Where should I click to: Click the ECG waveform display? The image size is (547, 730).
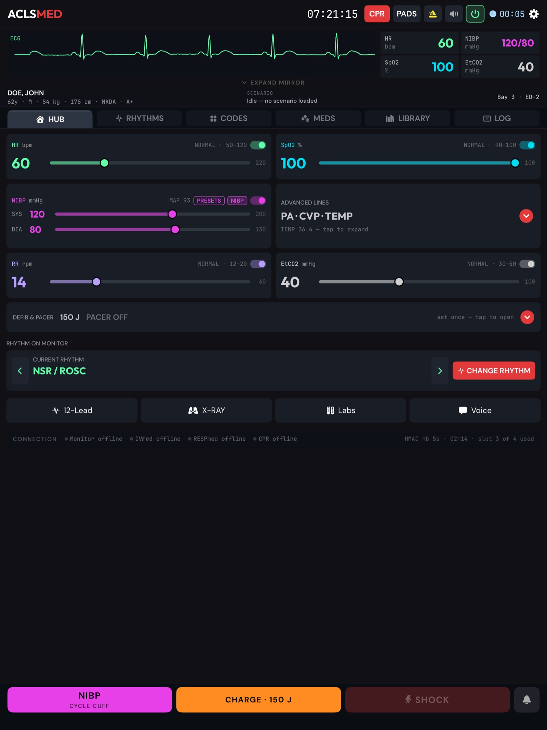[192, 54]
